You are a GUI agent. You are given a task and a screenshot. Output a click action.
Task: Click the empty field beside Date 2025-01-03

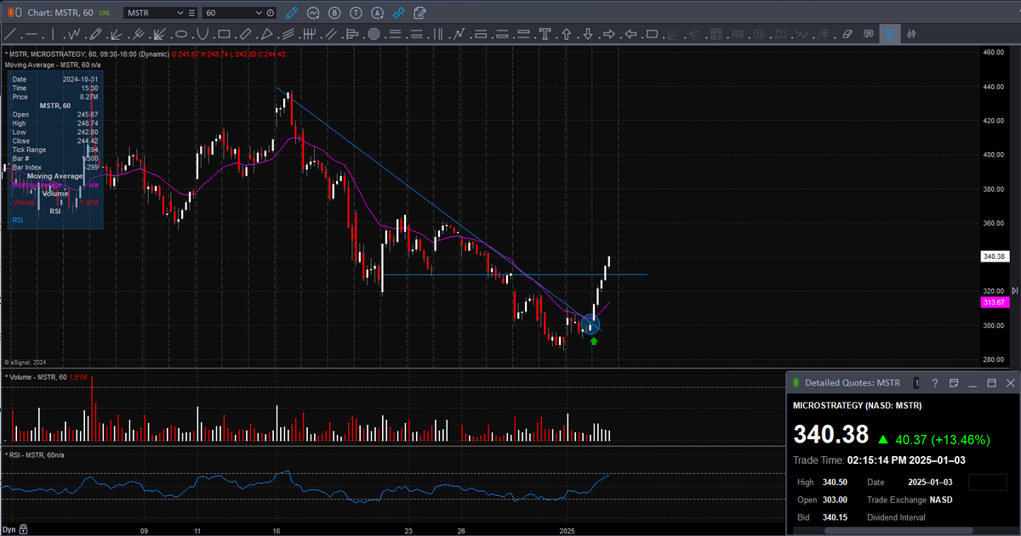click(x=987, y=482)
